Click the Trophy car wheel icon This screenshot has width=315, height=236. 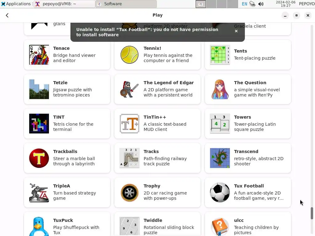click(130, 192)
